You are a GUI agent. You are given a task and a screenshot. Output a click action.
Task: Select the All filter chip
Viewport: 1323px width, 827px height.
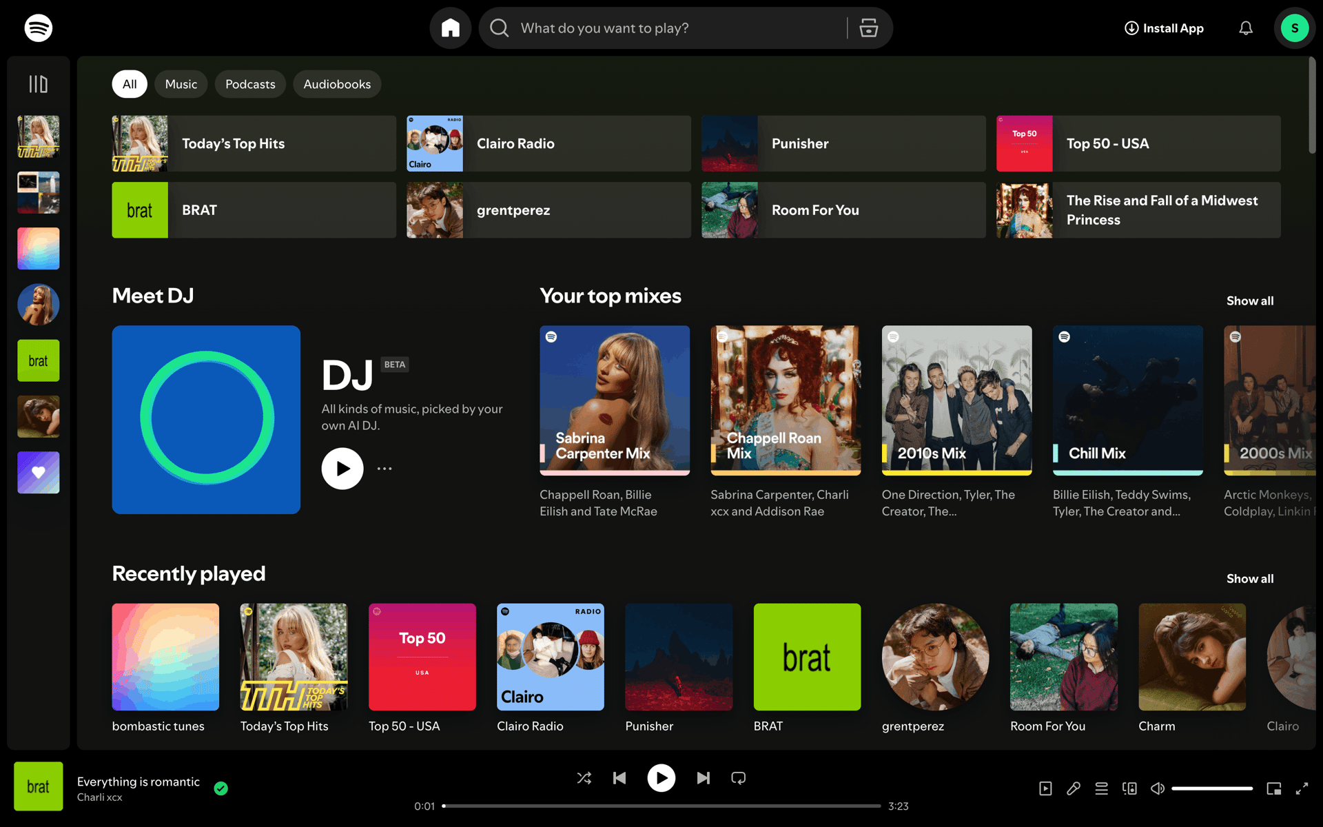pyautogui.click(x=130, y=84)
